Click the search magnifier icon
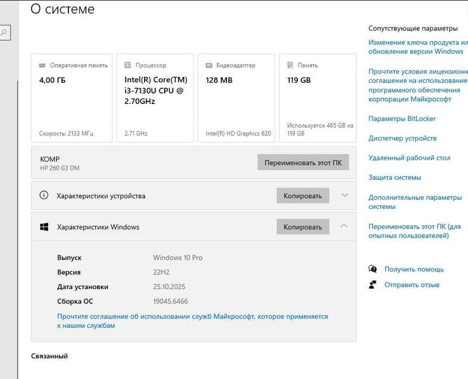 coord(4,32)
